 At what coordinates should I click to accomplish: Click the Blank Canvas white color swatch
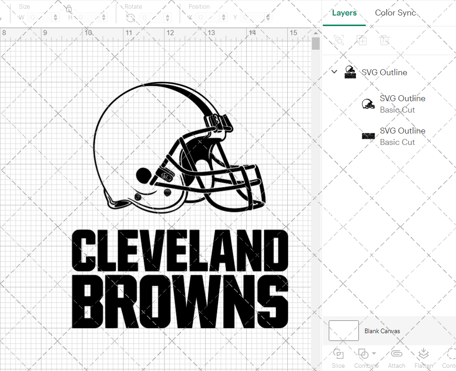[x=343, y=331]
